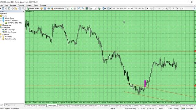
Task: Switch chart to candlesticks type
Action: point(72,9)
